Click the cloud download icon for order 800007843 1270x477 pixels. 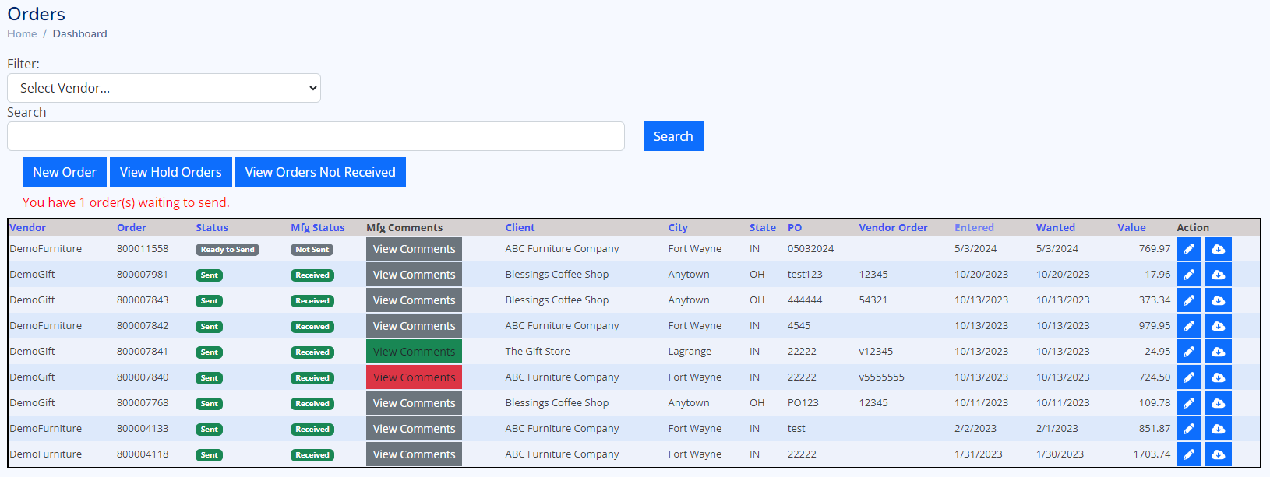point(1218,300)
